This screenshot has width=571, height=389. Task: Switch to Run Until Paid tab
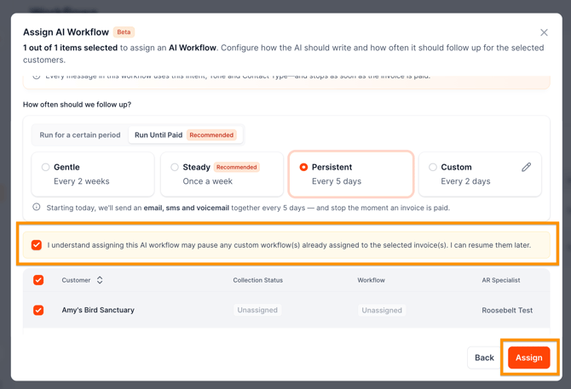(186, 134)
